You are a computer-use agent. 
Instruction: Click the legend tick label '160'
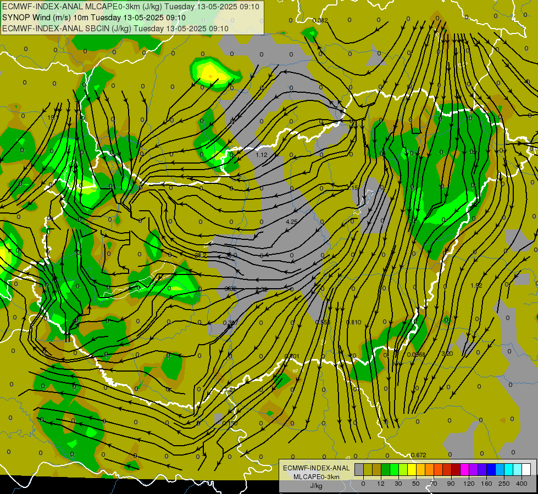(486, 484)
